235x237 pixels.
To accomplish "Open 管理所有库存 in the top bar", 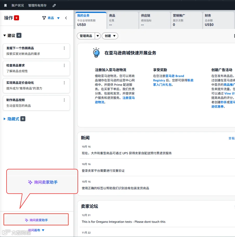I will tap(37, 5).
